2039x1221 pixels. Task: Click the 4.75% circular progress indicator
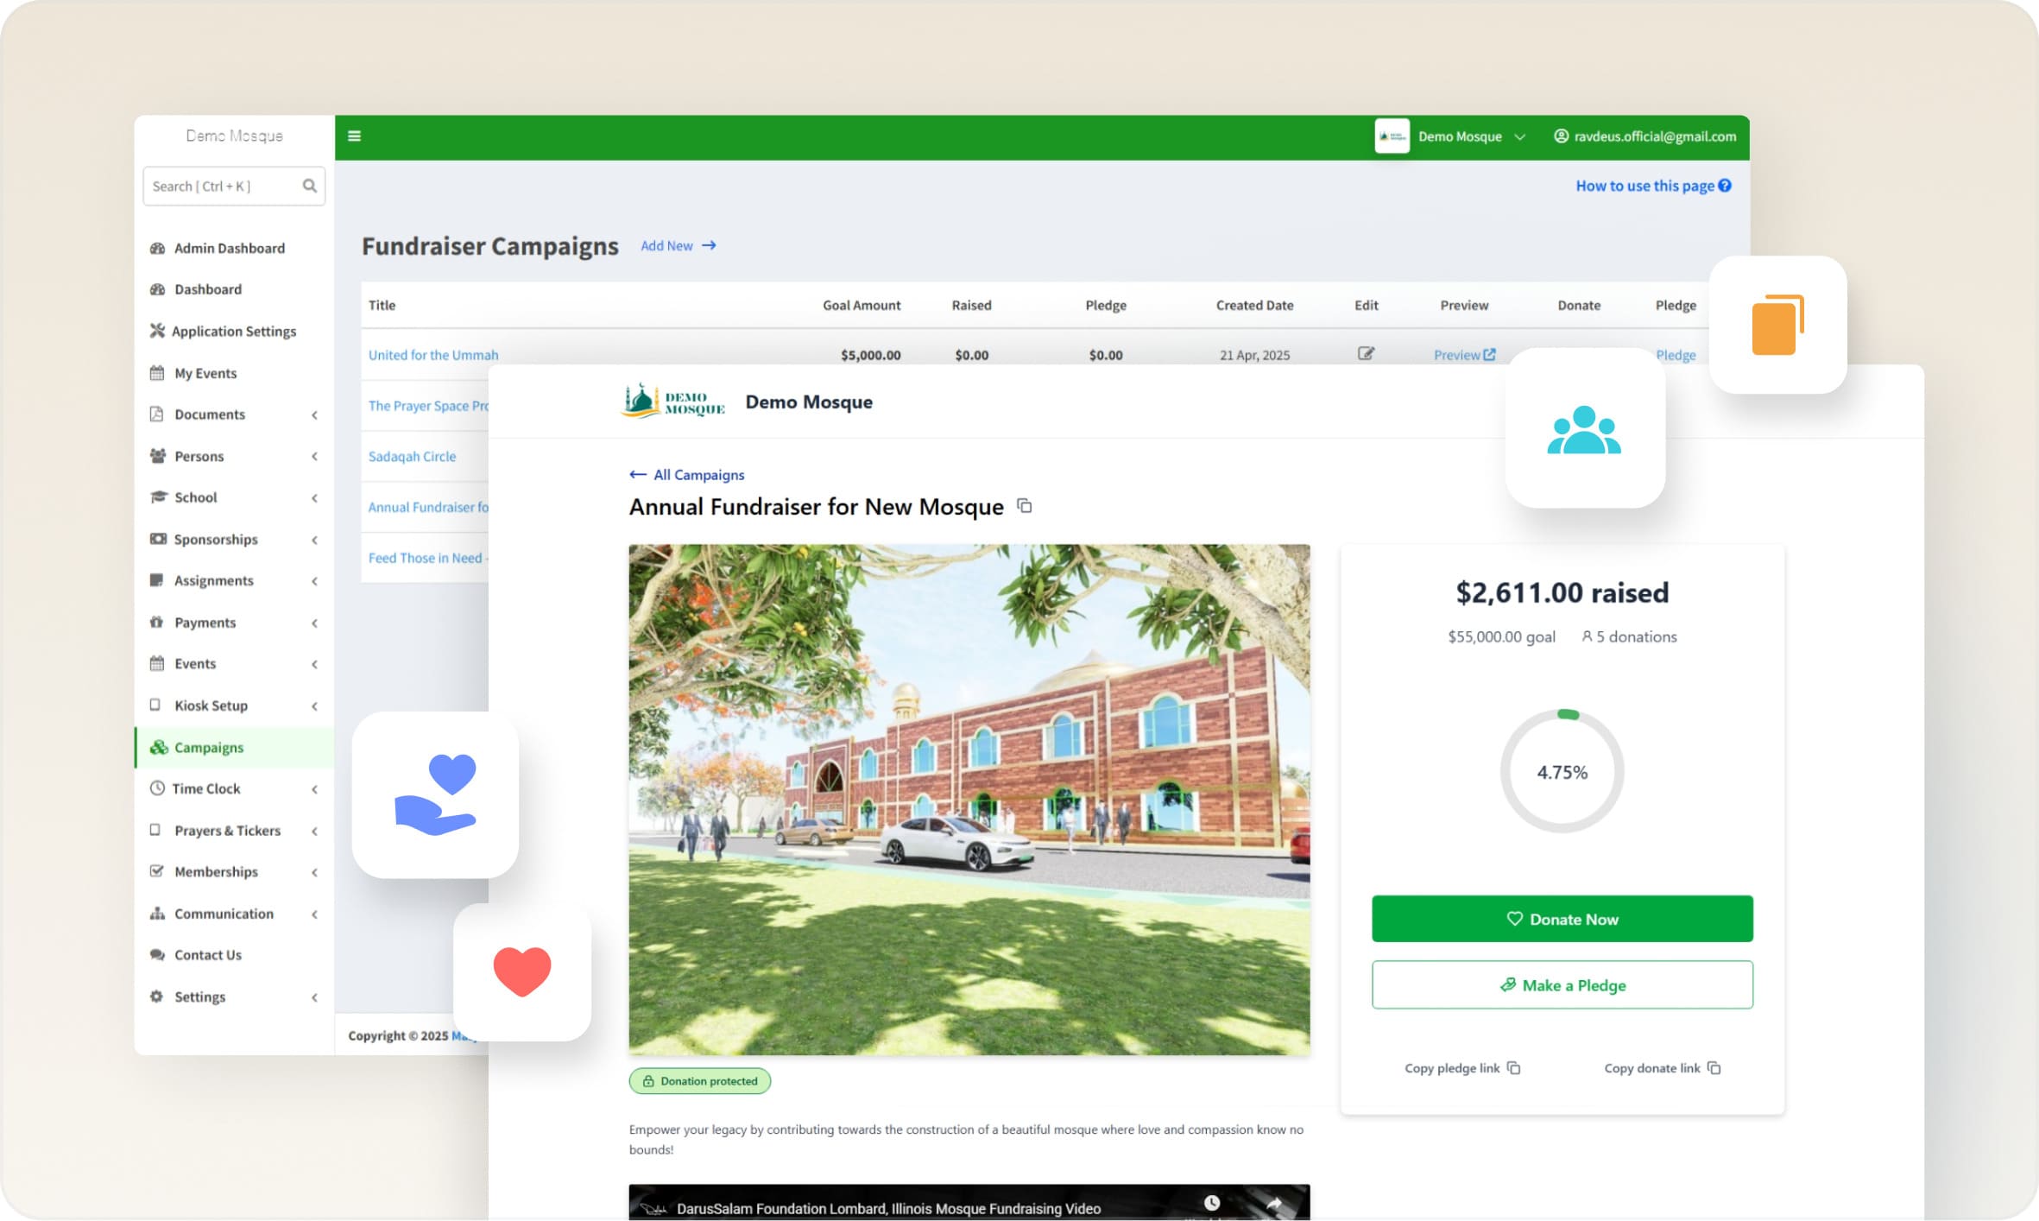coord(1562,771)
